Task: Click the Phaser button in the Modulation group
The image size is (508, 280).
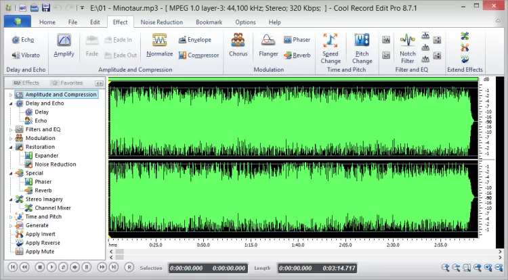Action: (297, 40)
